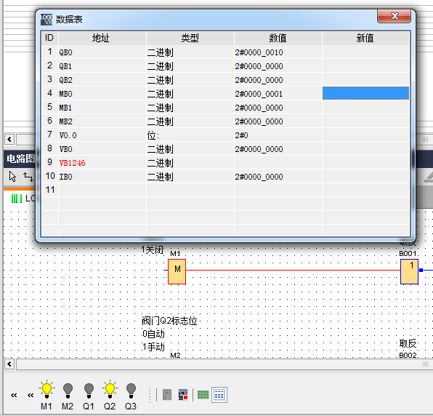
Task: Select the VB0 address cell
Action: [x=102, y=148]
